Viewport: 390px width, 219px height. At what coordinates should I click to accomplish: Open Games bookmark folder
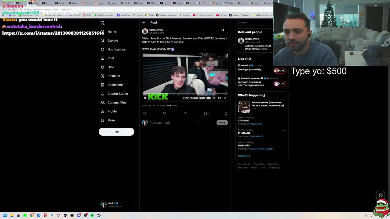click(138, 15)
